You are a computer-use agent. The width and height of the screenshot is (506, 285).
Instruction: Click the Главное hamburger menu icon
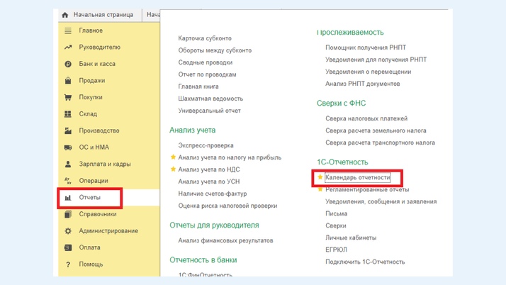tap(68, 30)
